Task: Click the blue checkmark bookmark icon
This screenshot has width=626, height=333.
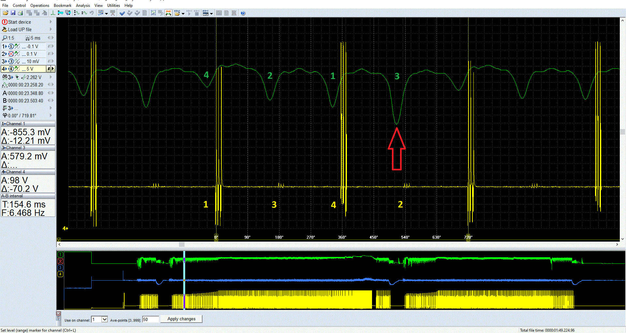Action: 122,13
